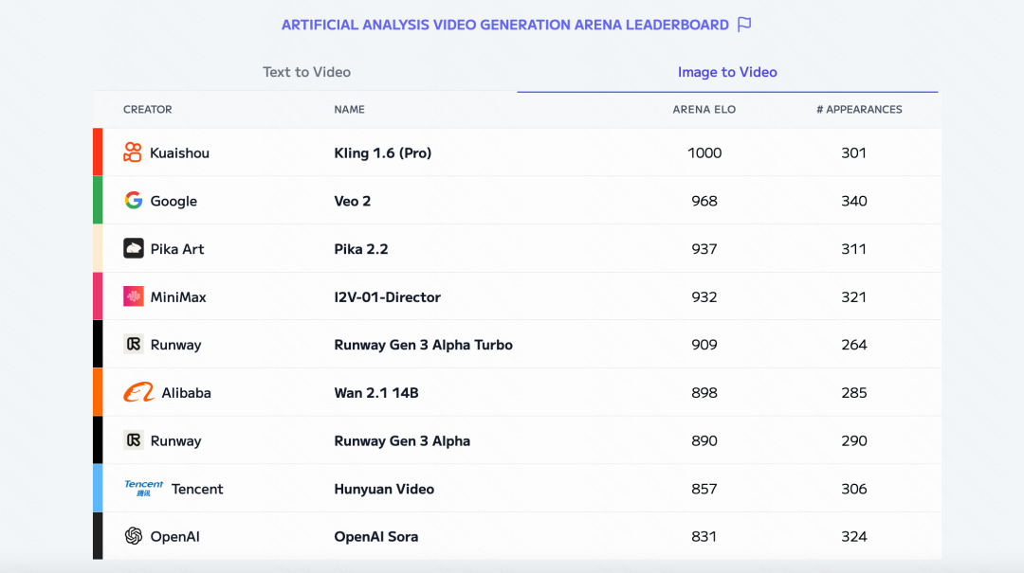Viewport: 1024px width, 573px height.
Task: Switch to the Text to Video tab
Action: point(306,72)
